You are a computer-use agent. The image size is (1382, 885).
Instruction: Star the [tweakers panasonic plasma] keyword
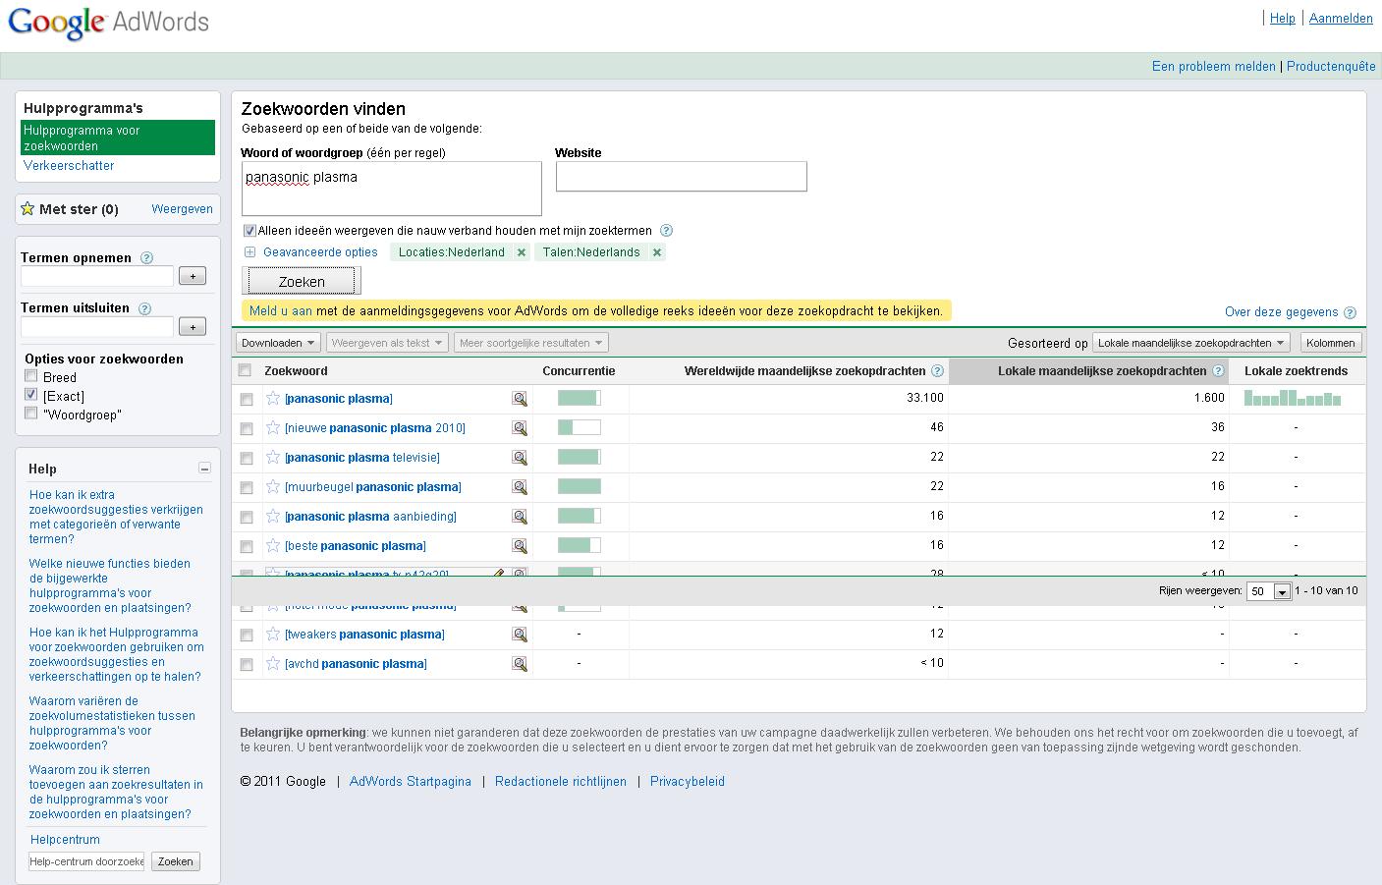273,635
